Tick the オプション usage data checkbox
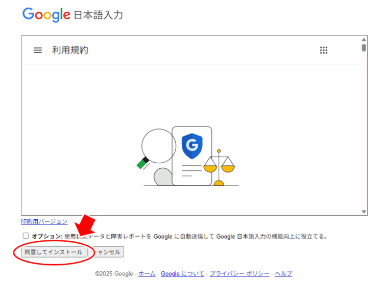This screenshot has height=282, width=383. pos(26,236)
